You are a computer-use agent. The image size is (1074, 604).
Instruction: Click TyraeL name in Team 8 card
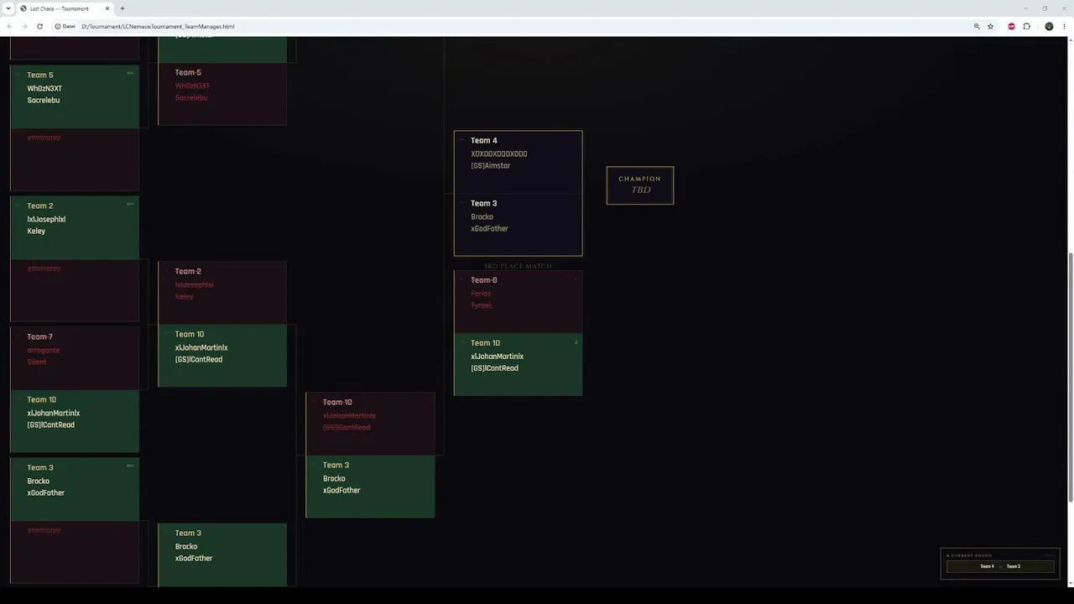[482, 305]
